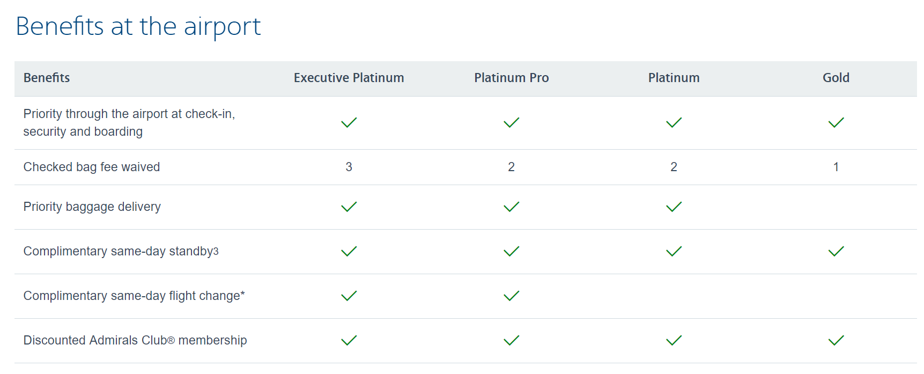Click the Platinum column header
This screenshot has width=924, height=374.
click(674, 78)
